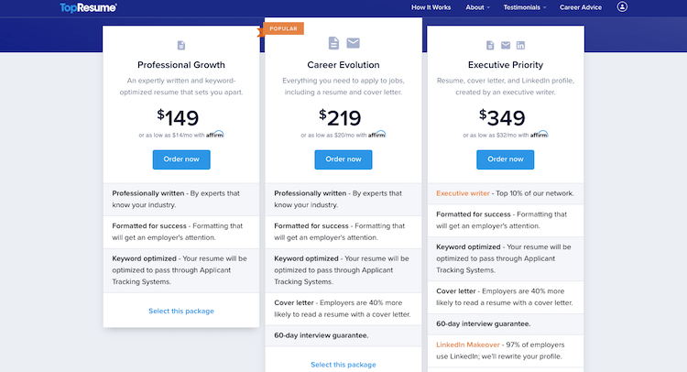This screenshot has width=687, height=372.
Task: Select this package under Professional Growth
Action: pos(181,312)
